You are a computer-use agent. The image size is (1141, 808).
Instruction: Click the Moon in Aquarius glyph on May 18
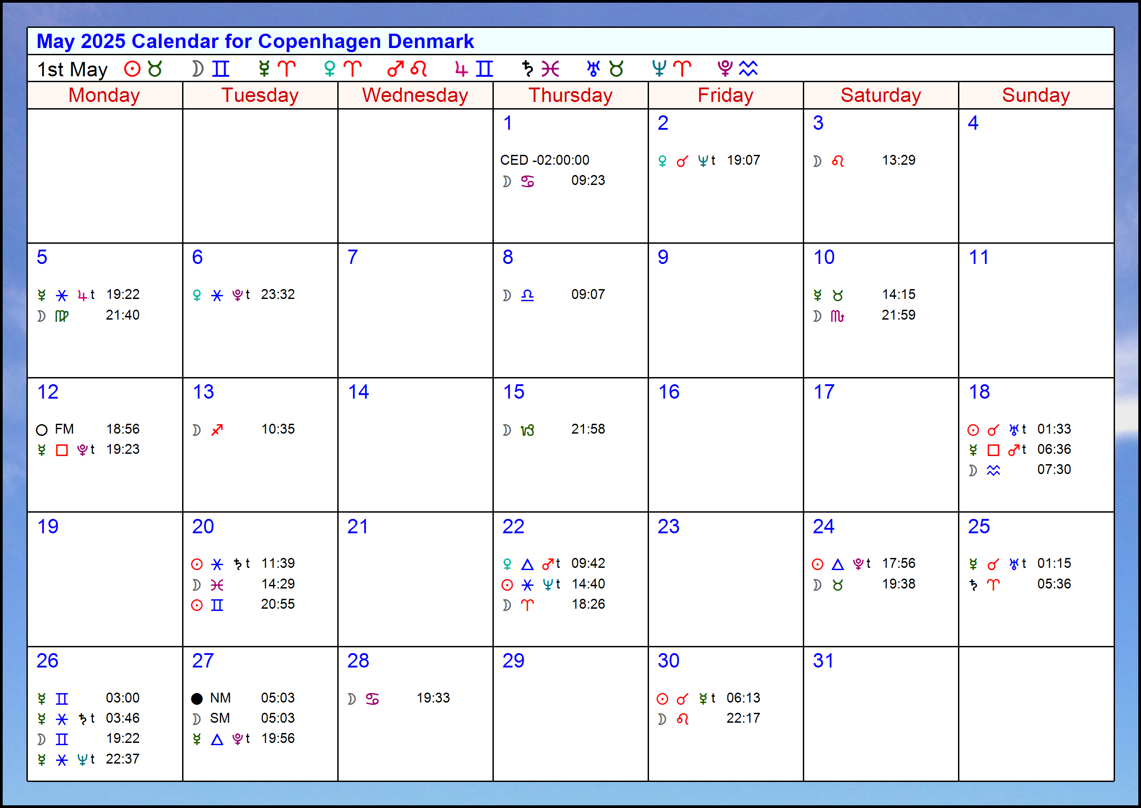coord(993,470)
